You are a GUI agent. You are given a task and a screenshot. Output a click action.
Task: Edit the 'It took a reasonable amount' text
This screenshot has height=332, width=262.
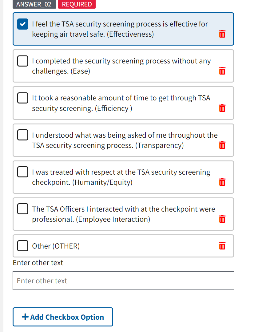tap(121, 103)
